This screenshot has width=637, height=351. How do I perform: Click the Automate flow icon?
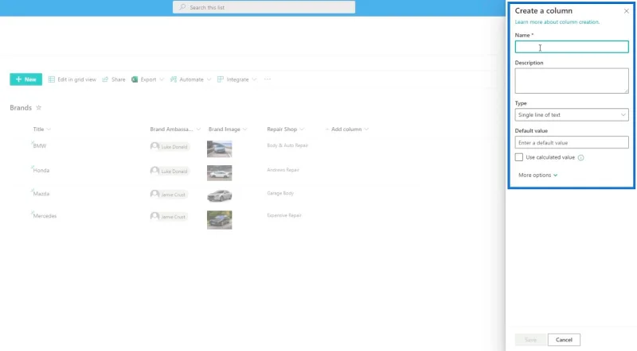click(174, 79)
